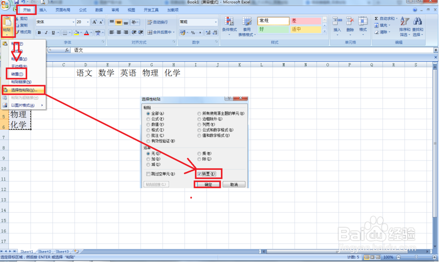
Task: Apply the 好 (Good) cell style
Action: coord(273,29)
